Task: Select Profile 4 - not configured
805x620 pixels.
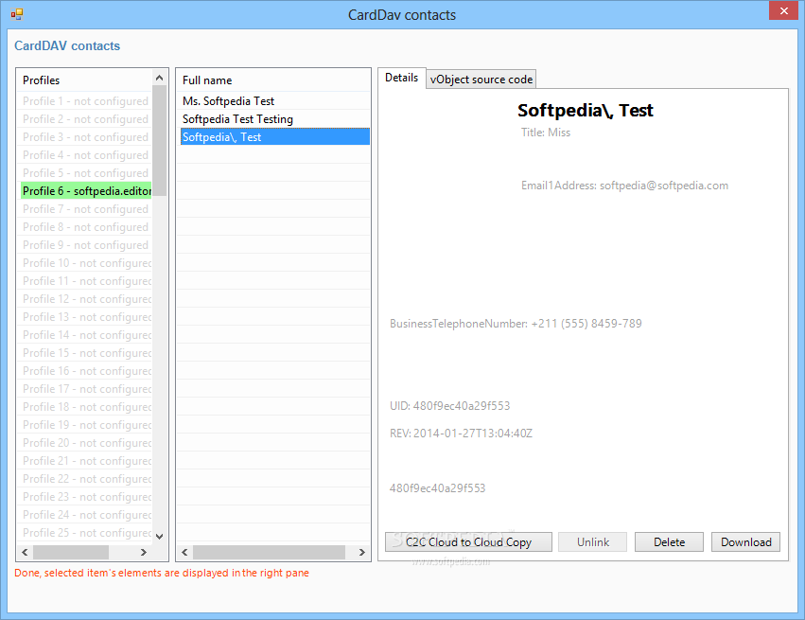Action: (x=86, y=155)
